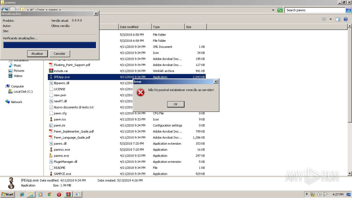Viewport: 352px width, 198px height.
Task: Click the IPEApp.exe details pane thumbnail
Action: (11, 183)
